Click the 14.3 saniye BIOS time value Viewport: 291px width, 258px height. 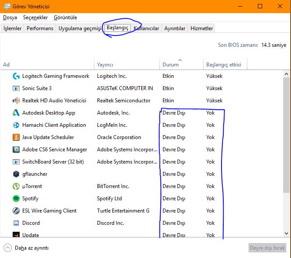click(274, 45)
